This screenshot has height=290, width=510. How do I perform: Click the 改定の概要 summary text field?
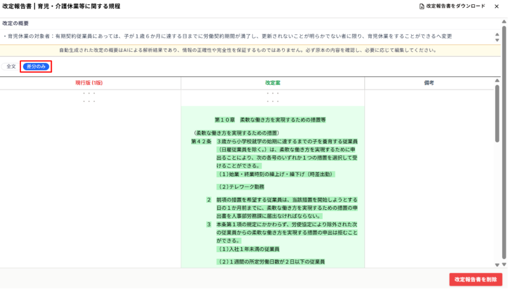pyautogui.click(x=248, y=36)
